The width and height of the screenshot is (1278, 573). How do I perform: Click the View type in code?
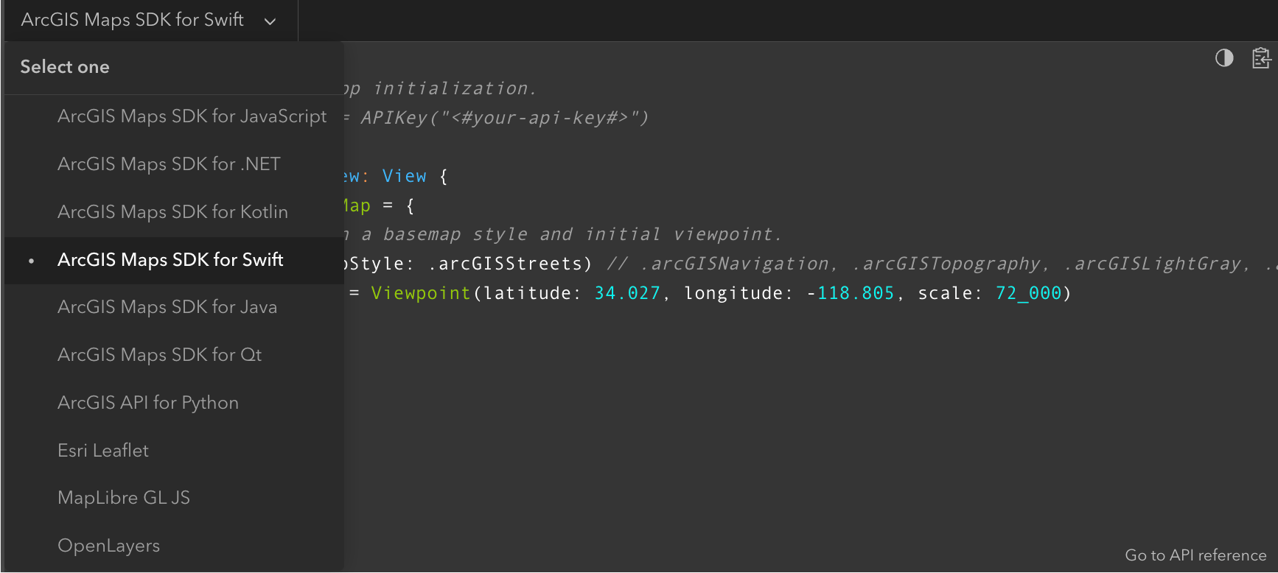pos(404,176)
